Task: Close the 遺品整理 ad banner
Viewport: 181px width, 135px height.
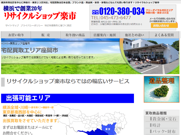Action: click(177, 78)
